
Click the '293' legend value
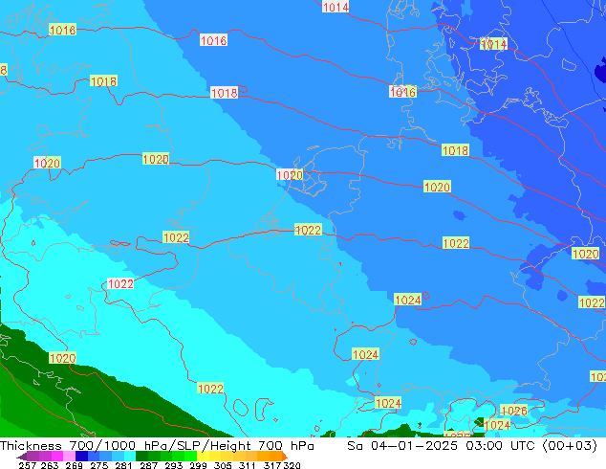[174, 465]
